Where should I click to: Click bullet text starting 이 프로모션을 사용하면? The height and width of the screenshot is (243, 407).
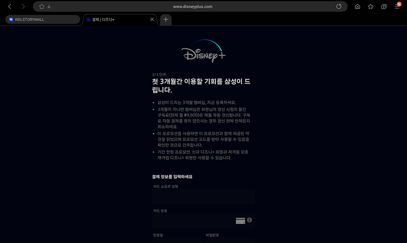click(203, 139)
